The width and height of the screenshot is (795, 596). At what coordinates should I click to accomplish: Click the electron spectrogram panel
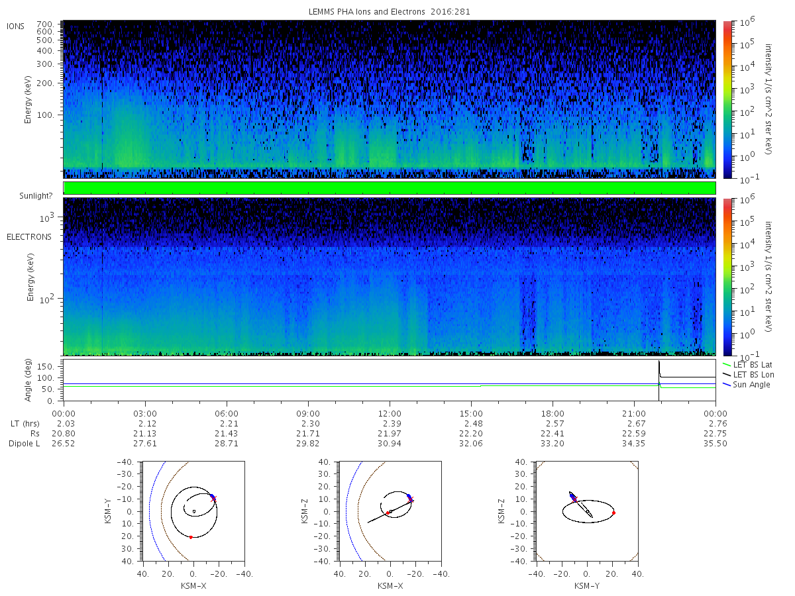[390, 276]
